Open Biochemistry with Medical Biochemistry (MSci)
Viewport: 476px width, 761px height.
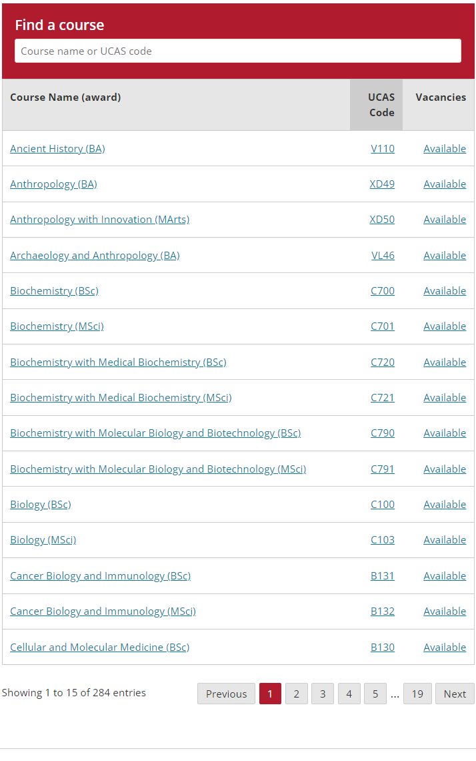pos(121,397)
